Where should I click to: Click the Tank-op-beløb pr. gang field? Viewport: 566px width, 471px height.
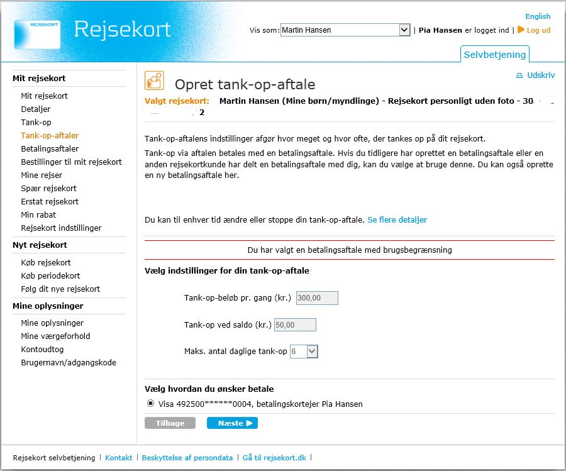(x=317, y=298)
